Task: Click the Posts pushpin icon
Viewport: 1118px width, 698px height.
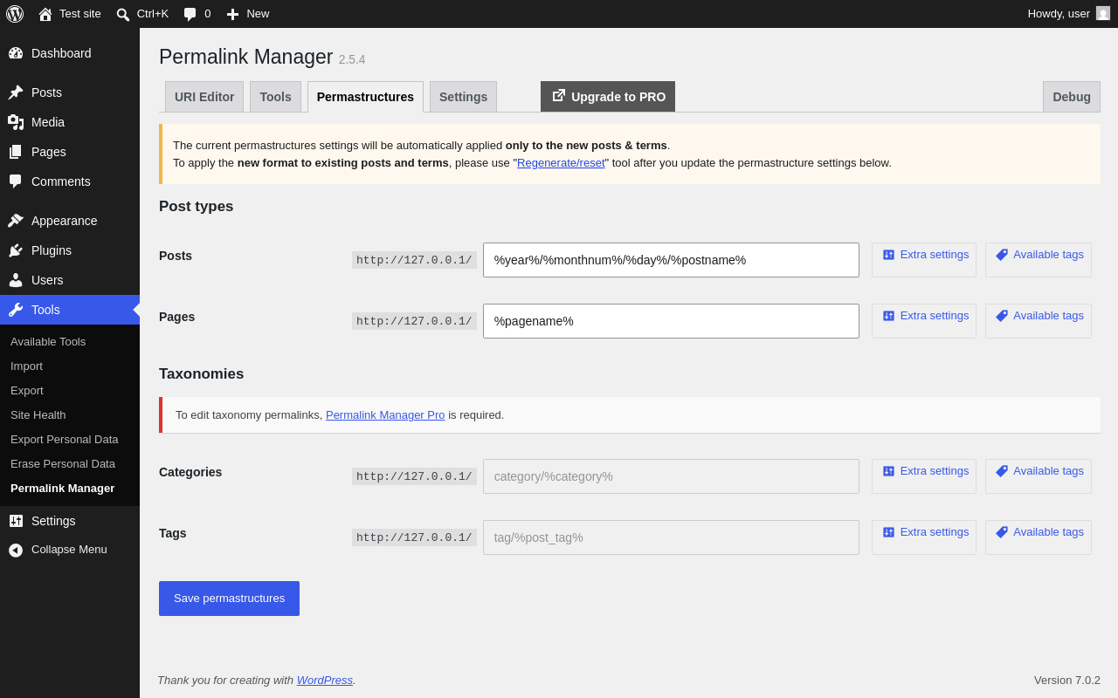Action: pos(16,92)
